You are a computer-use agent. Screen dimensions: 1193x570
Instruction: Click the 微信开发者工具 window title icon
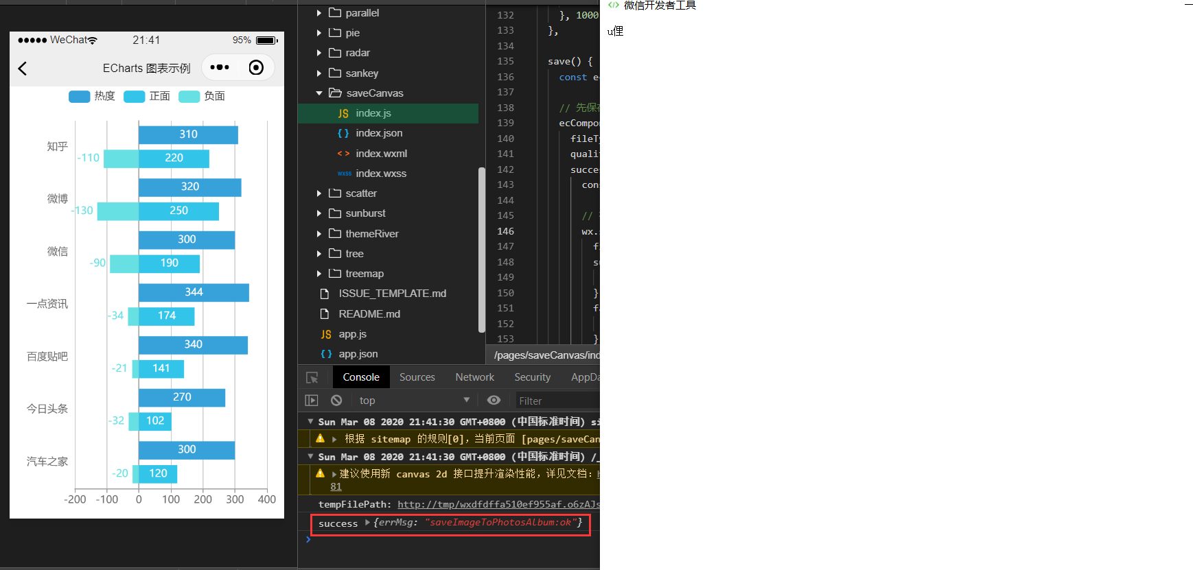[x=614, y=5]
